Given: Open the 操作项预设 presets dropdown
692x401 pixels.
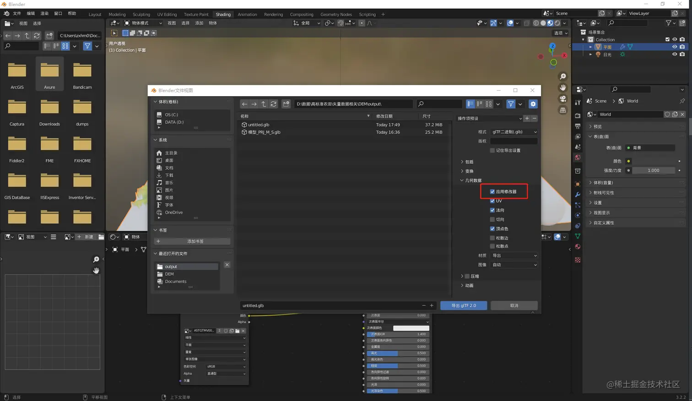Looking at the screenshot, I should point(490,118).
